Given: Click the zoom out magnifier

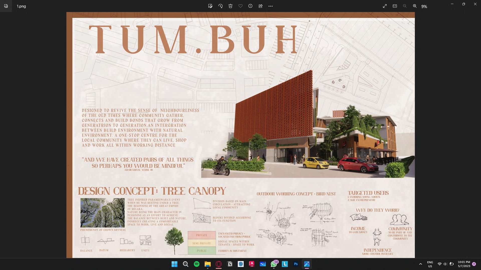Looking at the screenshot, I should pyautogui.click(x=405, y=6).
